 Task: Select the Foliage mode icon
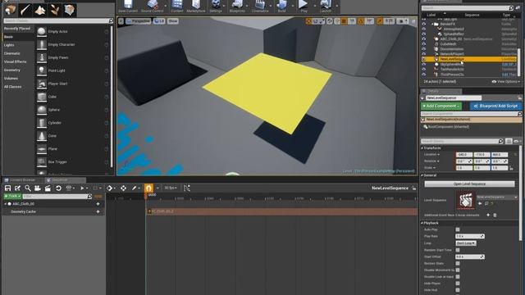coord(55,10)
